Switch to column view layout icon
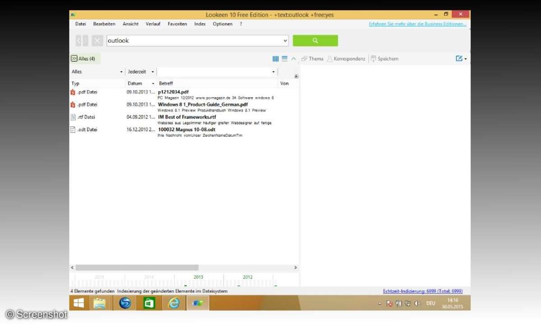The image size is (541, 324). [275, 58]
